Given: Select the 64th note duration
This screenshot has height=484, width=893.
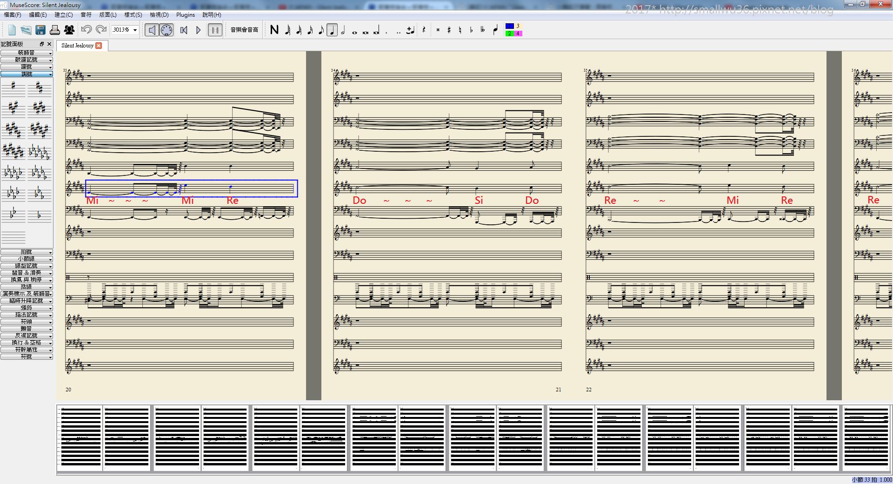Looking at the screenshot, I should pos(287,30).
